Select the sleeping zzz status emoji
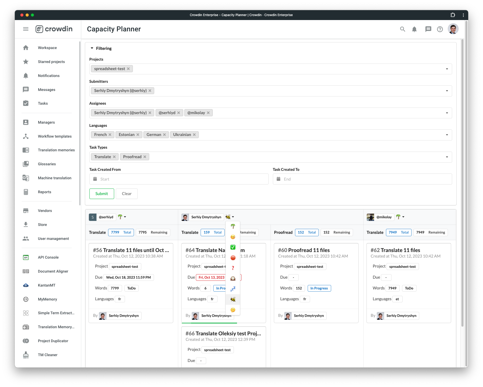Image resolution: width=483 pixels, height=387 pixels. pos(233,289)
